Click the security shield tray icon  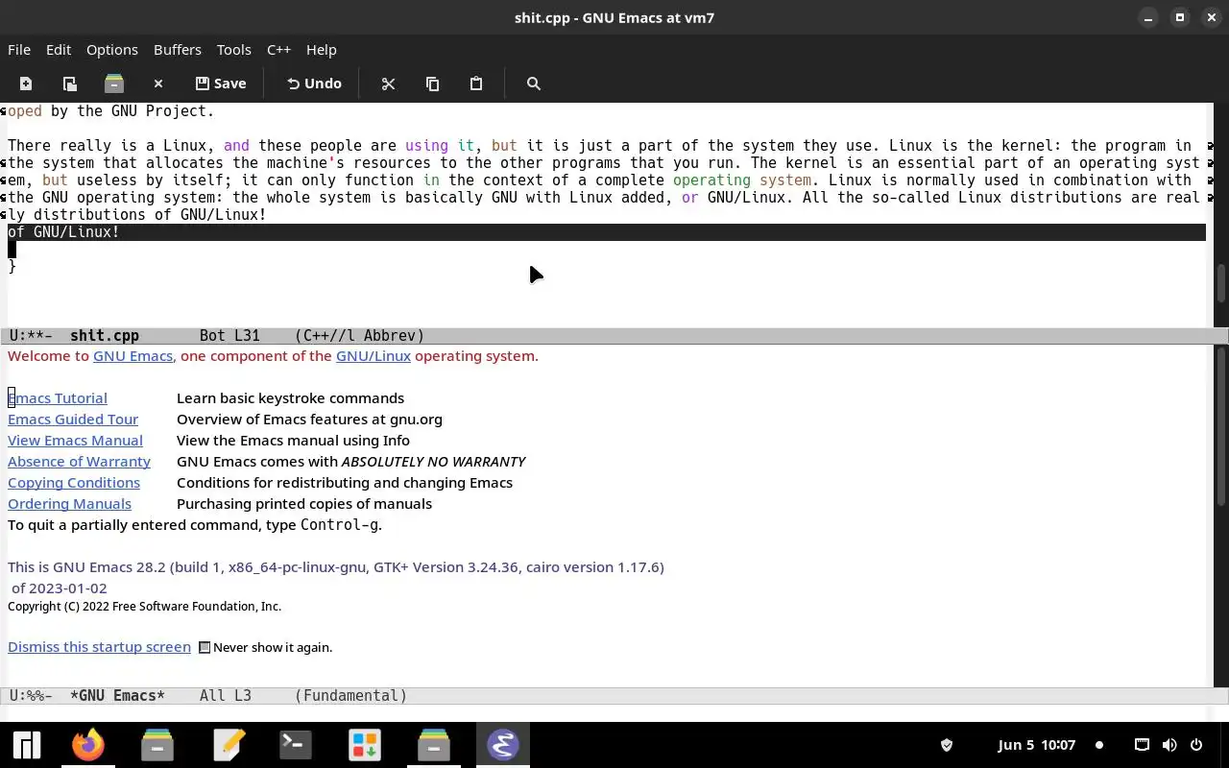[946, 745]
